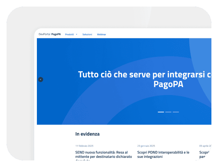Go to the Soluzioni page
Viewport: 218px width, 167px height.
[87, 34]
